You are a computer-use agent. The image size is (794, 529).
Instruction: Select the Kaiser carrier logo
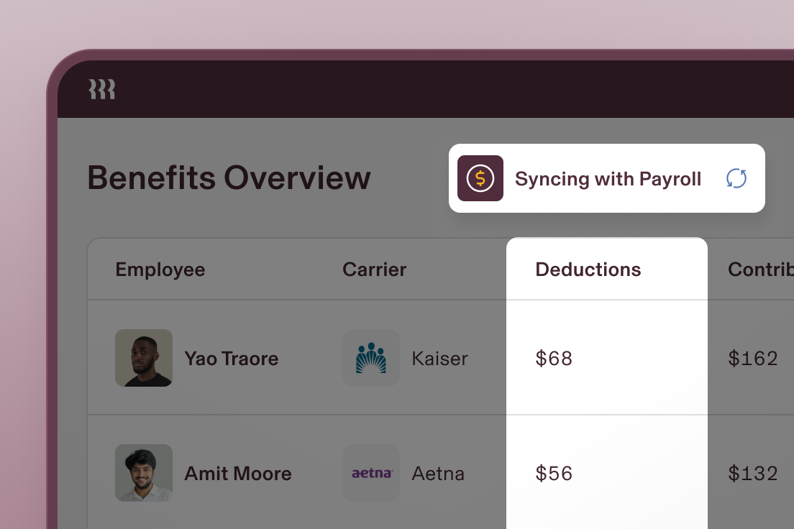(371, 358)
